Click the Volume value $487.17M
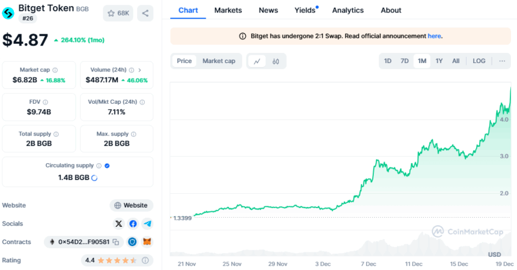The width and height of the screenshot is (517, 270). click(x=102, y=80)
